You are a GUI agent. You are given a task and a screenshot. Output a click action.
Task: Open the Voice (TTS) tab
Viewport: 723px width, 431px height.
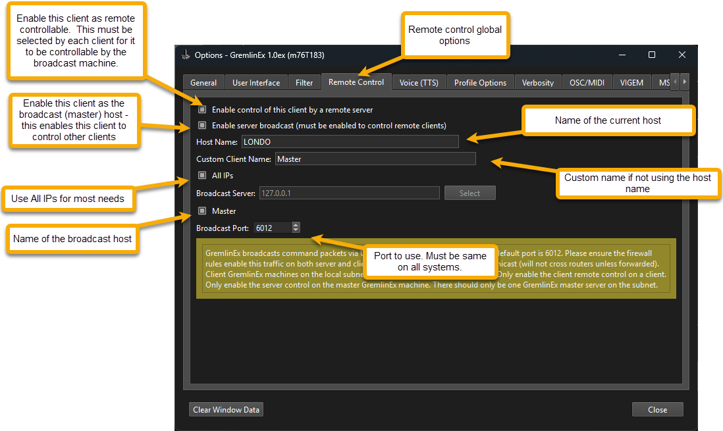pos(419,83)
